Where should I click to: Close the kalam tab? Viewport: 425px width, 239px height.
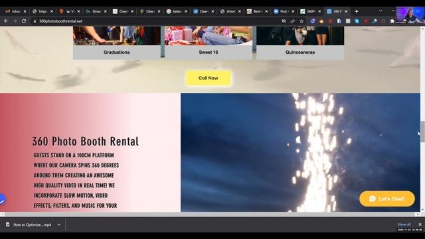[x=186, y=11]
